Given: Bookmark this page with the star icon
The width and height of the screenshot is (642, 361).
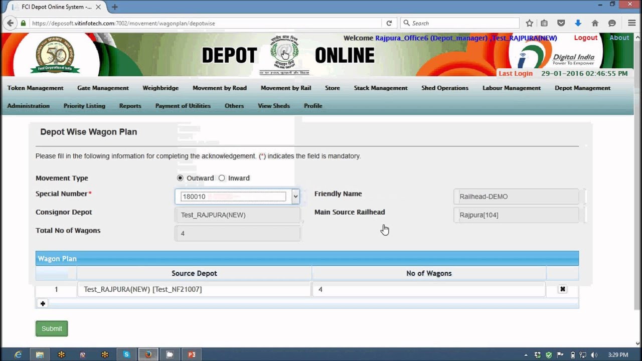Looking at the screenshot, I should tap(529, 23).
